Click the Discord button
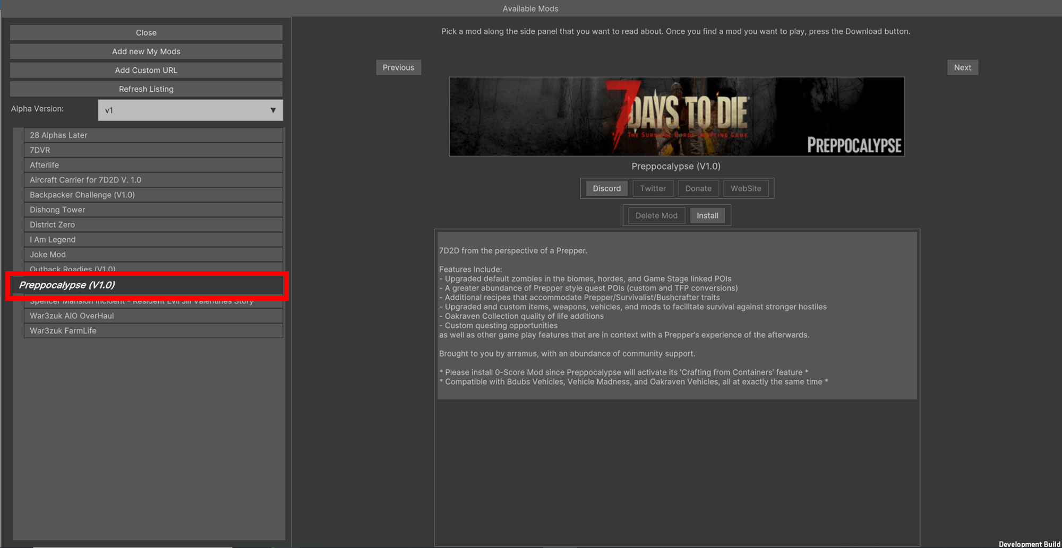The width and height of the screenshot is (1062, 548). (x=606, y=188)
